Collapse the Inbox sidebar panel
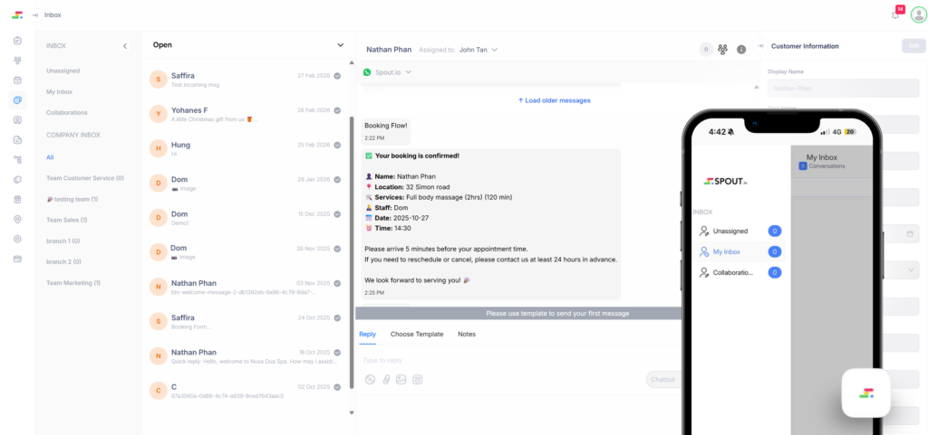Viewport: 928px width, 435px height. [125, 45]
